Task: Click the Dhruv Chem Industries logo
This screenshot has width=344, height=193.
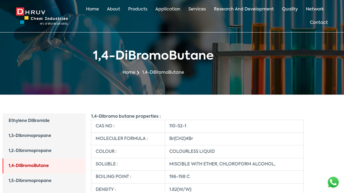Action: [42, 16]
